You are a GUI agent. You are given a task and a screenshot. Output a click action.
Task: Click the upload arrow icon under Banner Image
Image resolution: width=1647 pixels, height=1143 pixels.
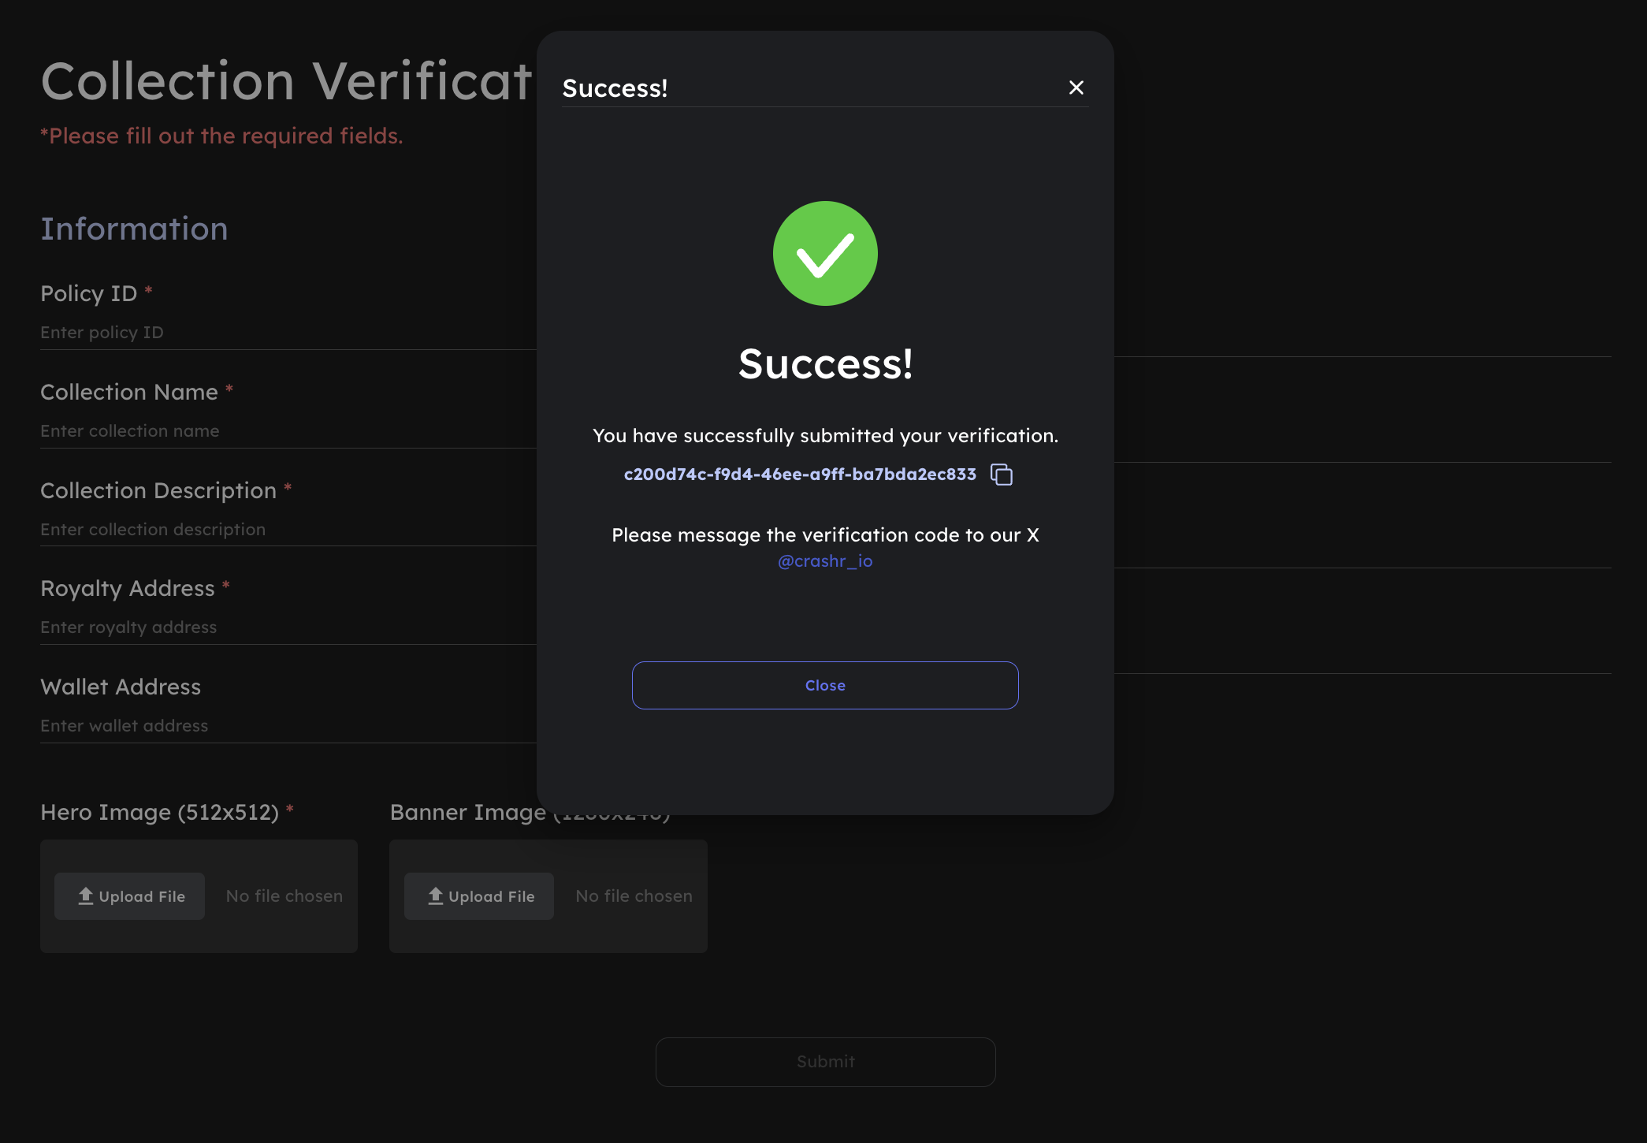coord(436,896)
